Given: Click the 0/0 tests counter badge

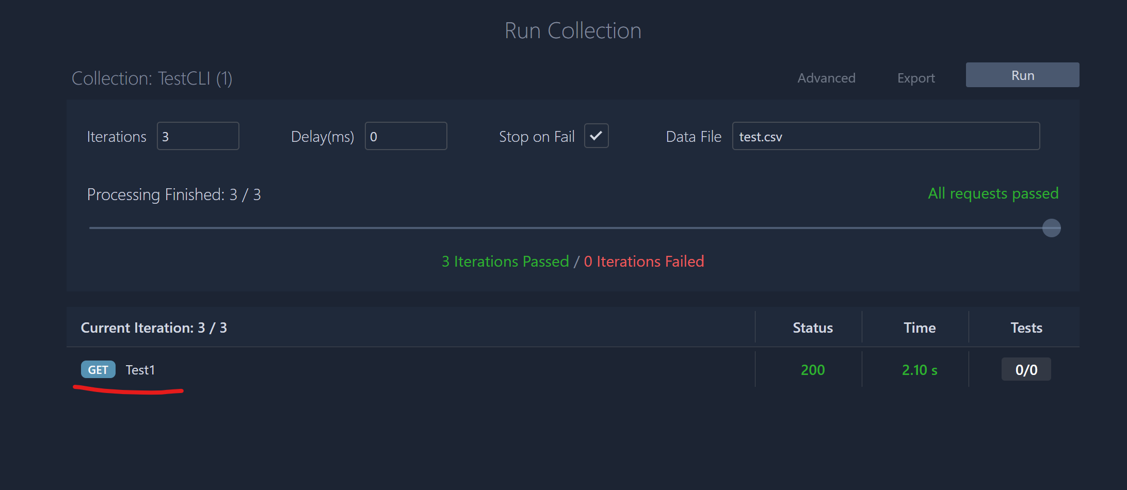Looking at the screenshot, I should [1026, 369].
